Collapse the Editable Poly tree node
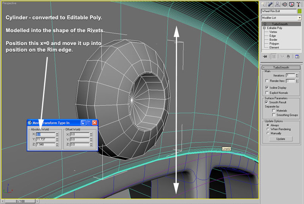This screenshot has height=204, width=304. coord(264,28)
